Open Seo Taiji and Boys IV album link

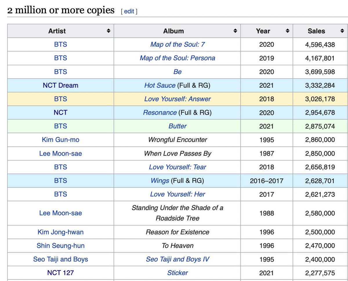[177, 259]
